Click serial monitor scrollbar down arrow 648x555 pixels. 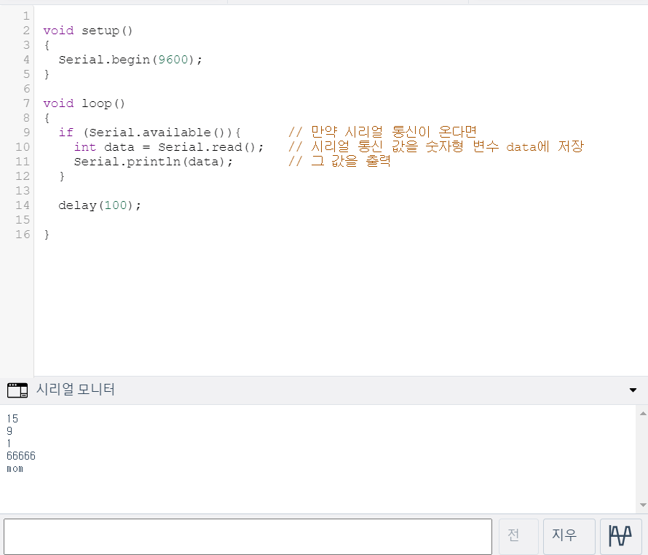pyautogui.click(x=643, y=505)
